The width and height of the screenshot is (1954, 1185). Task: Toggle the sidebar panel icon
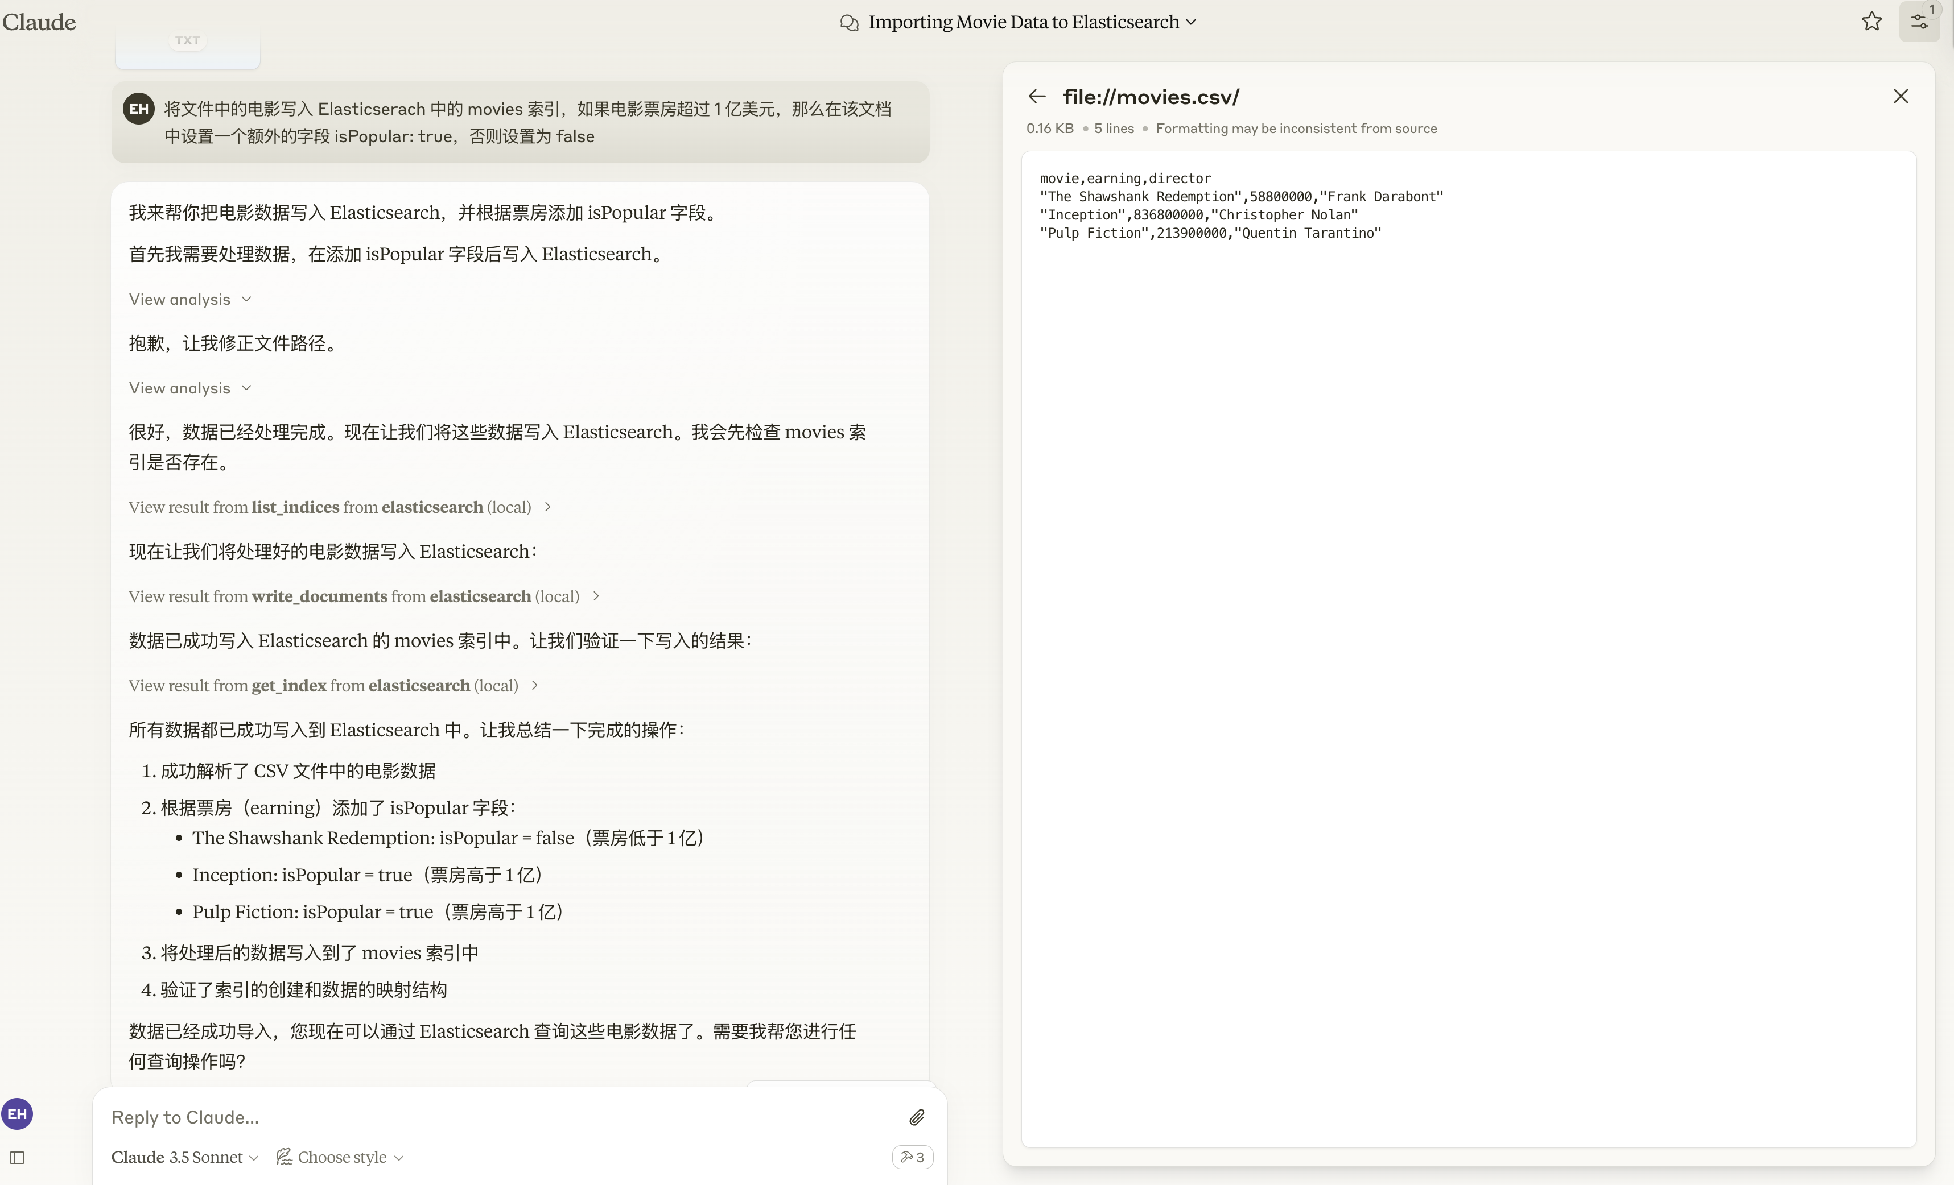point(17,1158)
